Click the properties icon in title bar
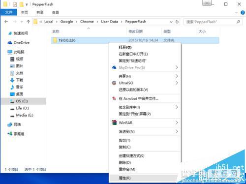The width and height of the screenshot is (246, 184). coord(15,4)
